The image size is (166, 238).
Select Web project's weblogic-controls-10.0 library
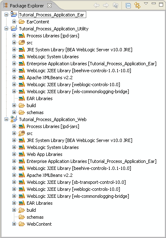pos(73,189)
